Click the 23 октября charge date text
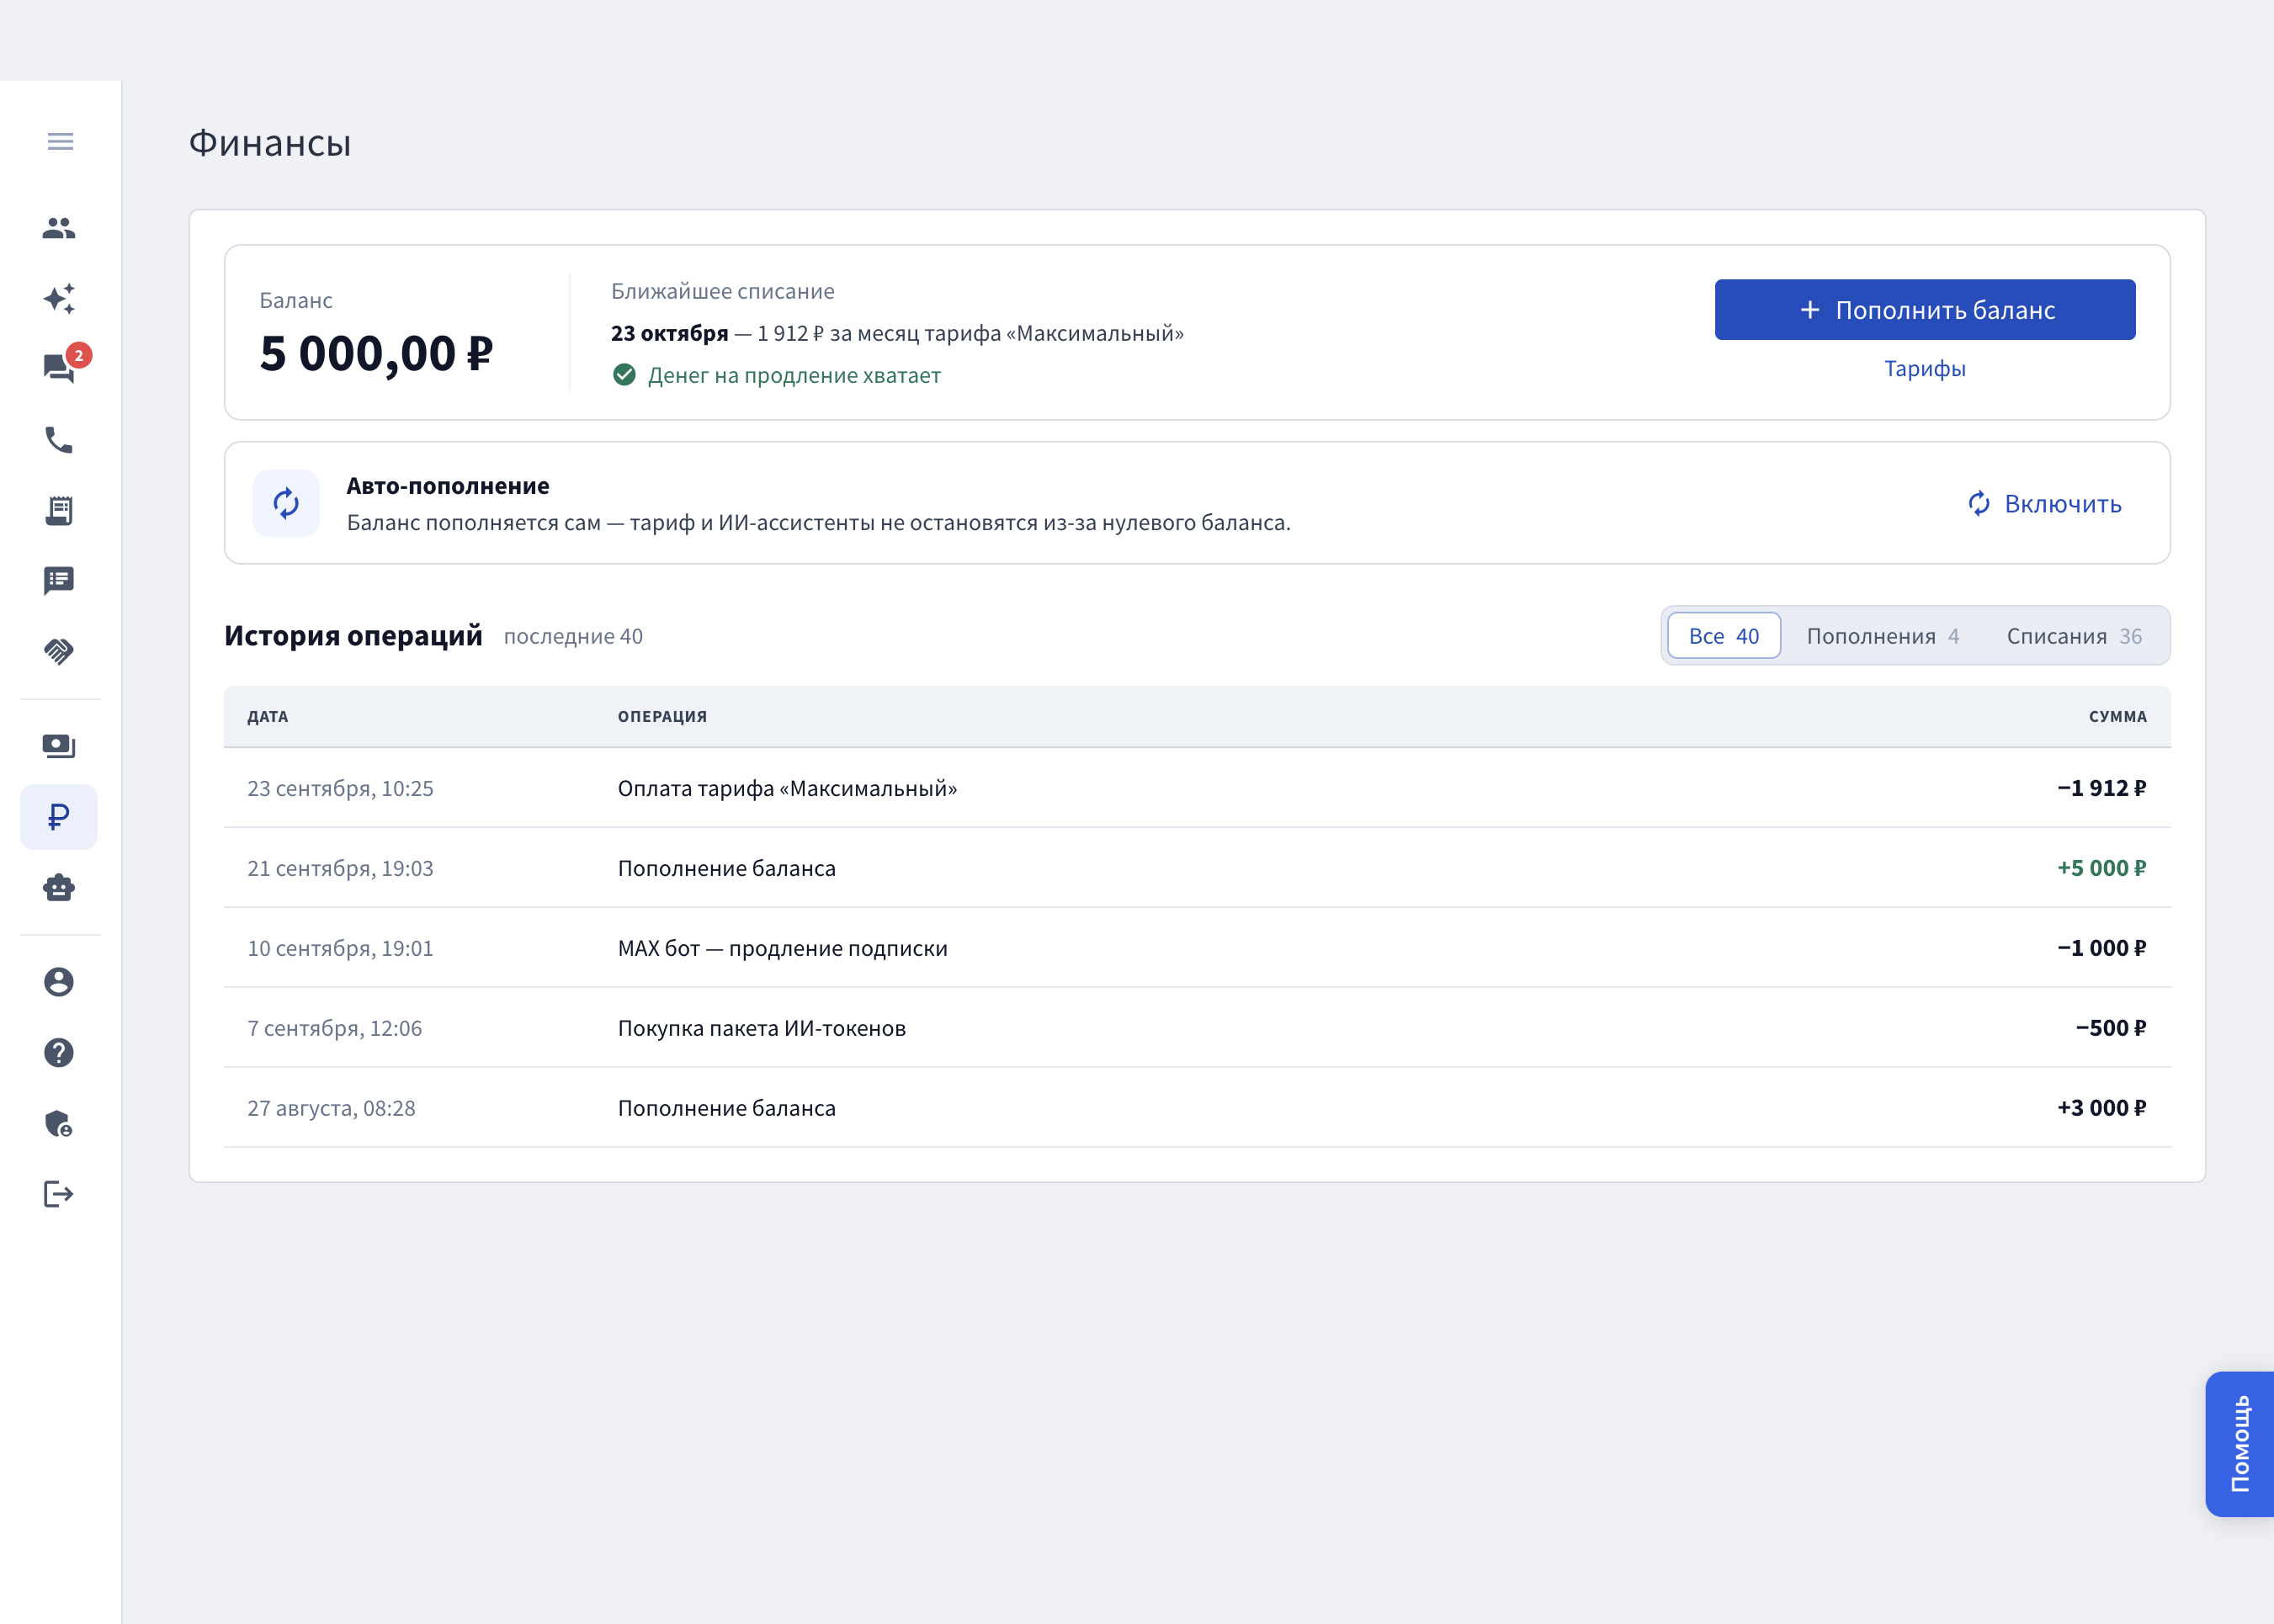The height and width of the screenshot is (1624, 2274). [x=669, y=333]
